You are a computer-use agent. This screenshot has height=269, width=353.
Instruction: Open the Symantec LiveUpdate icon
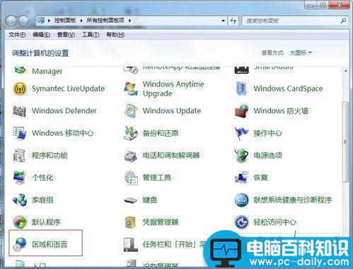tap(20, 88)
